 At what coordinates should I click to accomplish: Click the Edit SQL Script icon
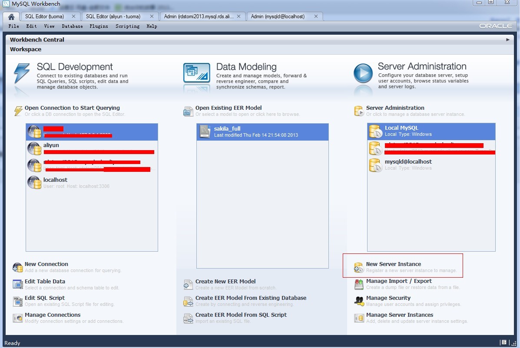tap(17, 301)
